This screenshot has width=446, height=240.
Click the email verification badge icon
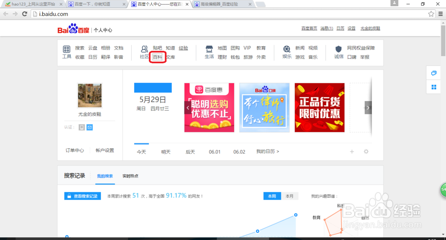point(90,127)
